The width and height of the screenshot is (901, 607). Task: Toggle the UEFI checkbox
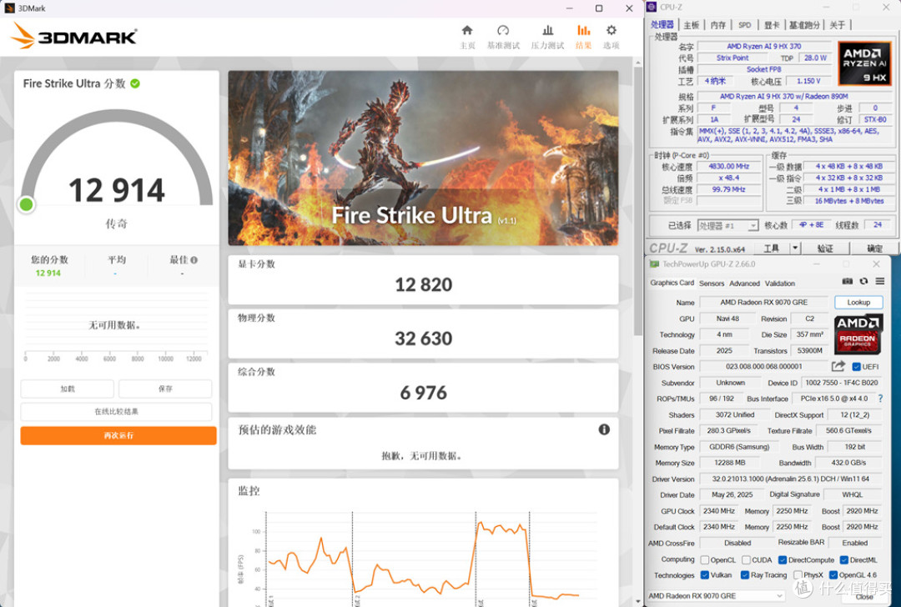[856, 367]
